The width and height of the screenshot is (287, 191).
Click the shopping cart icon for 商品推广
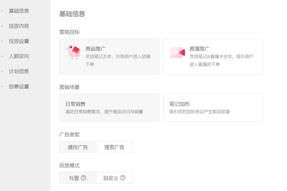coord(73,53)
